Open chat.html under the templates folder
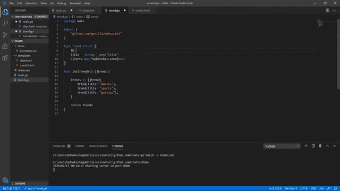 tap(25, 60)
